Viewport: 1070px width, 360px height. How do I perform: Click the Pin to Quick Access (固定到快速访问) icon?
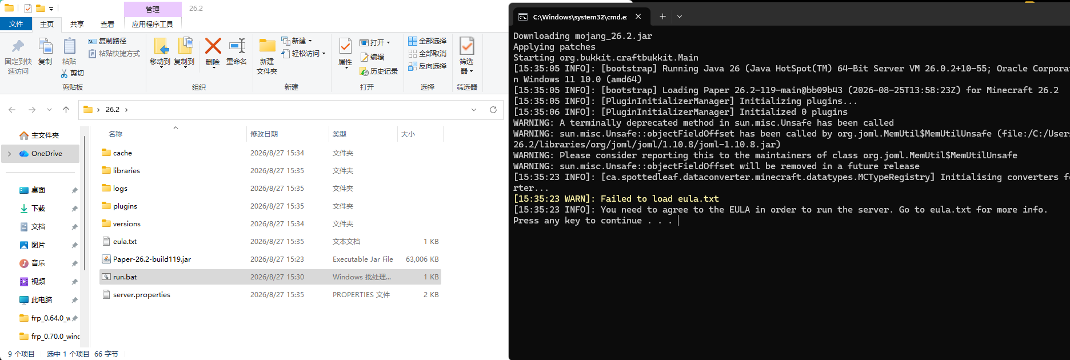[18, 46]
